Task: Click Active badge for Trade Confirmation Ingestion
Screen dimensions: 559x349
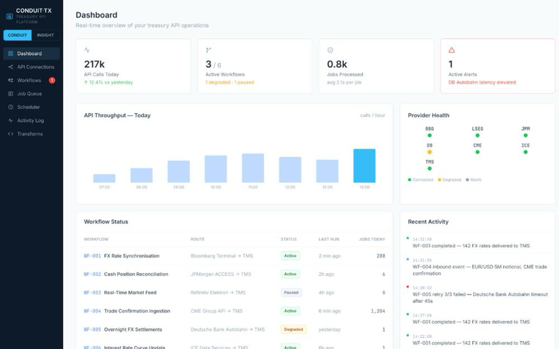Action: coord(290,311)
